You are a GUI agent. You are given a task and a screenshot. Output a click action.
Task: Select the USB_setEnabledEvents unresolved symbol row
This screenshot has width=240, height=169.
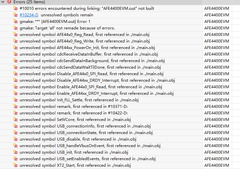pos(87,159)
